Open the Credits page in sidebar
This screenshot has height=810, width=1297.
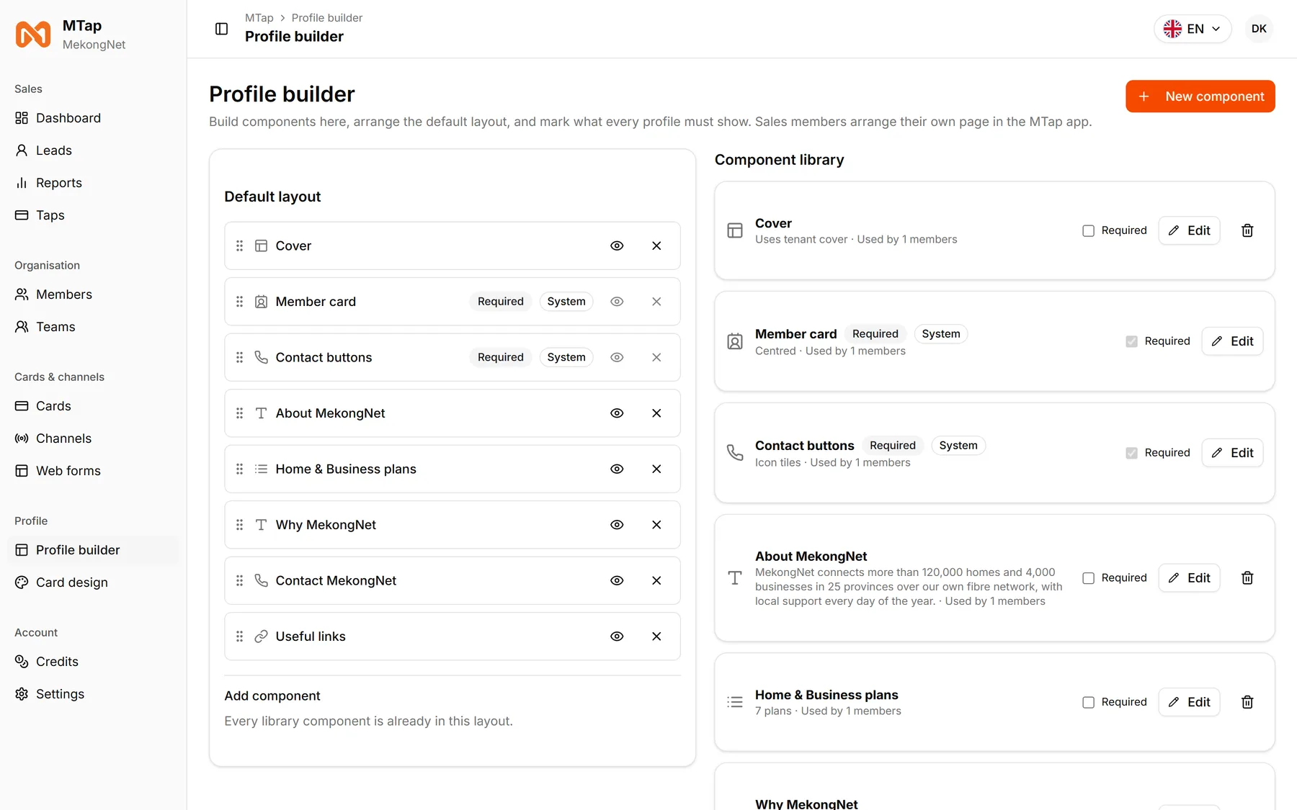pos(93,662)
